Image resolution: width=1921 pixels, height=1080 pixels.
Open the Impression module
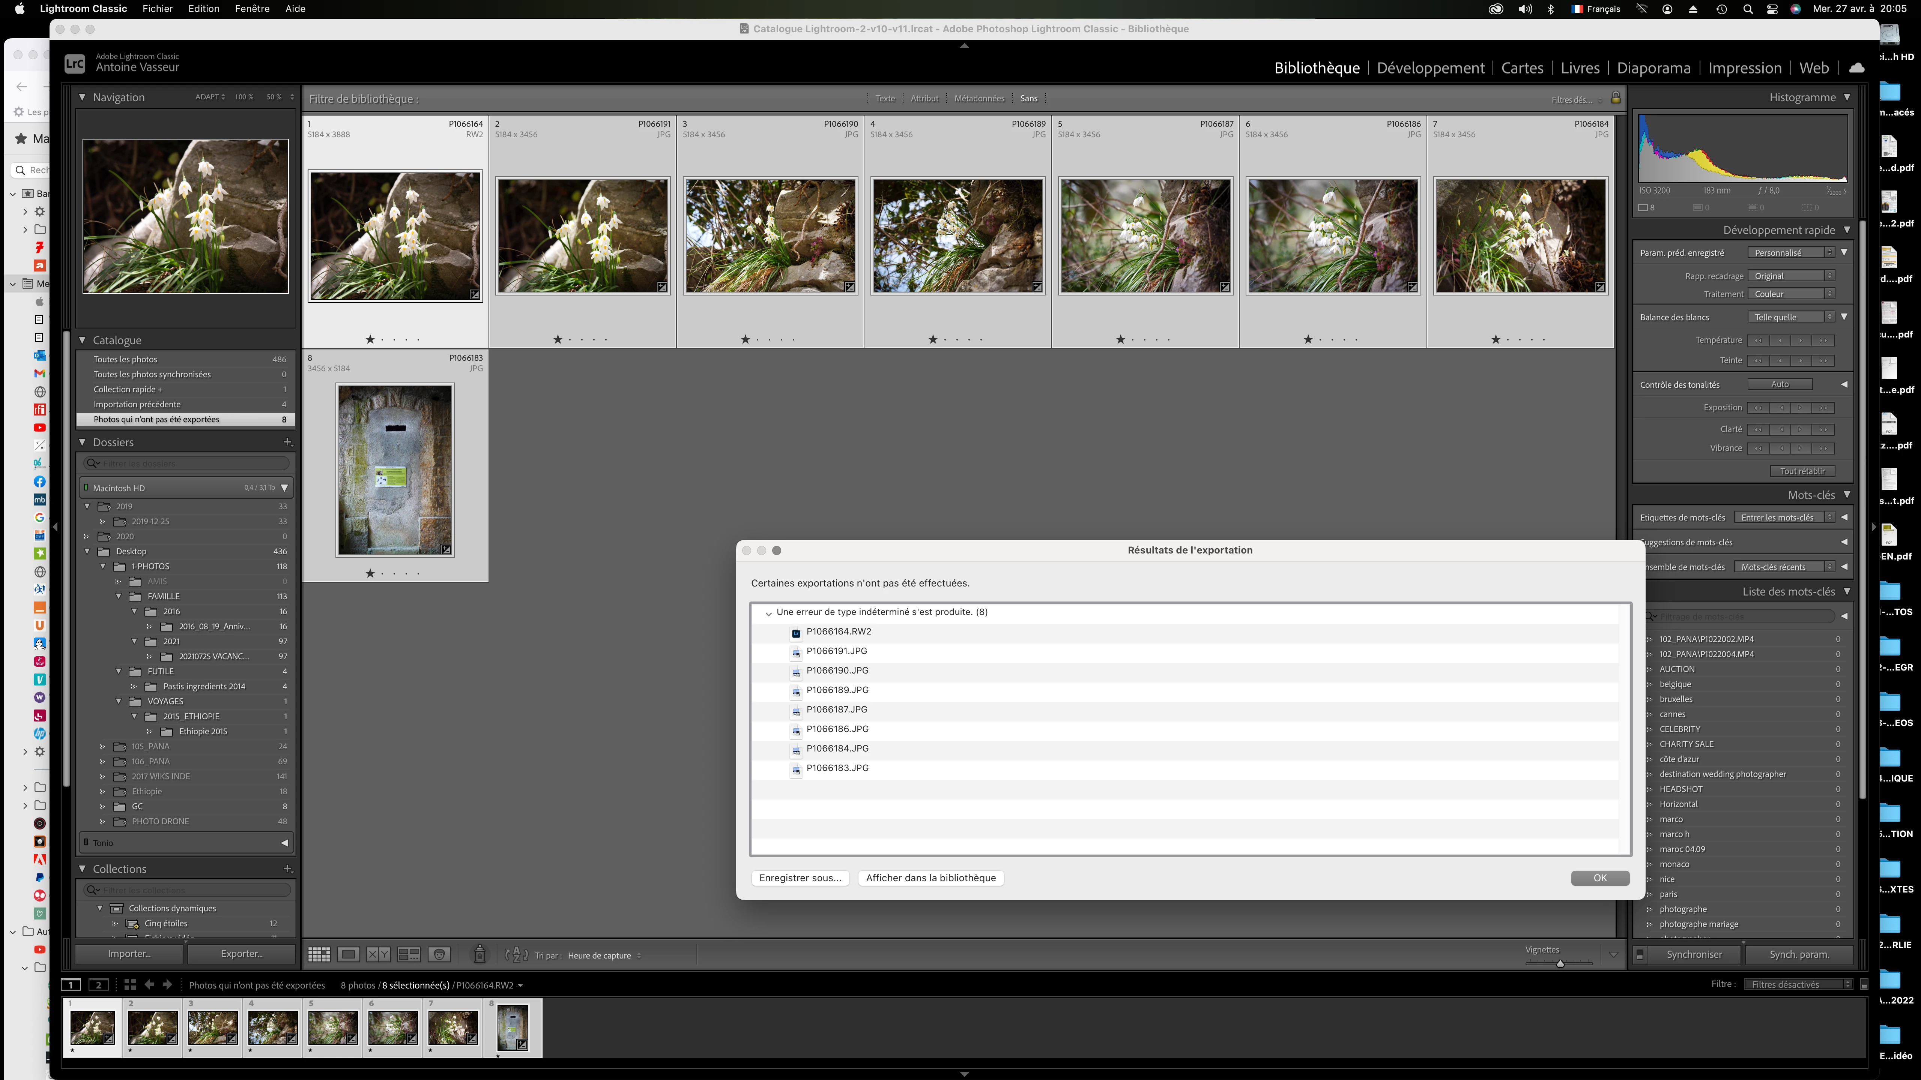1744,68
